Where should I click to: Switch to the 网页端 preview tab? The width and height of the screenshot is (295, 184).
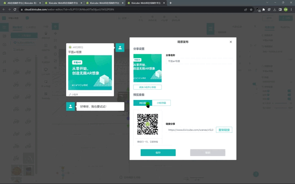coord(143,103)
